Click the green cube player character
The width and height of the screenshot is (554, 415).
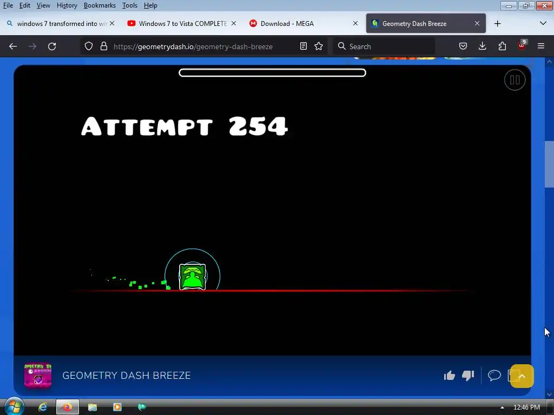[x=192, y=277]
